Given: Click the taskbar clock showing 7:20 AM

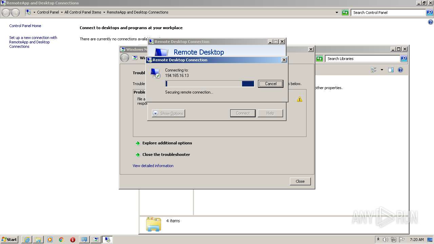Looking at the screenshot, I should pos(417,240).
